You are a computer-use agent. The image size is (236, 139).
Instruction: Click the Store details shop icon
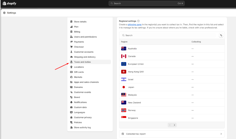pos(71,22)
